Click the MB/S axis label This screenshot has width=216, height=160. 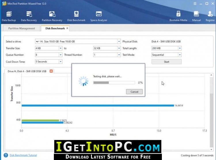(x=113, y=135)
